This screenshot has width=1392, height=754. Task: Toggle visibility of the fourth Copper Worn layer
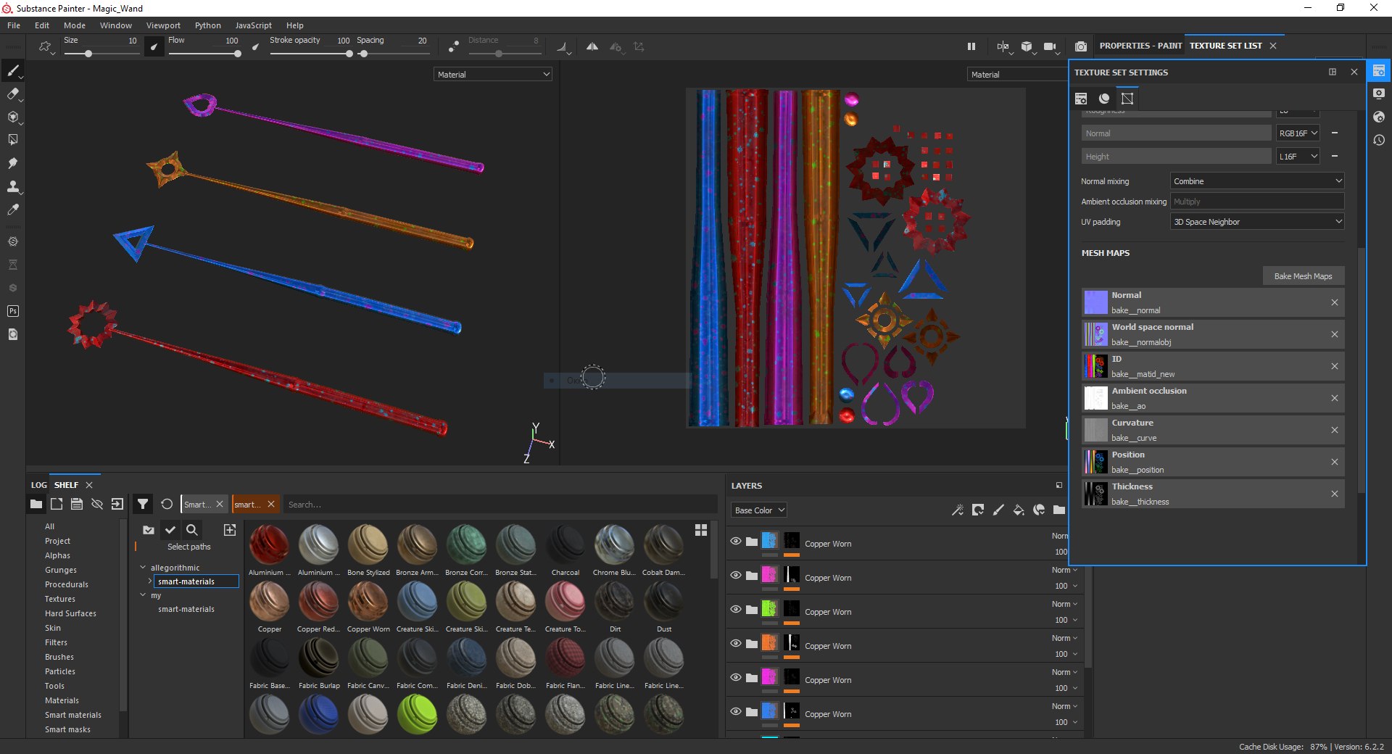click(736, 643)
